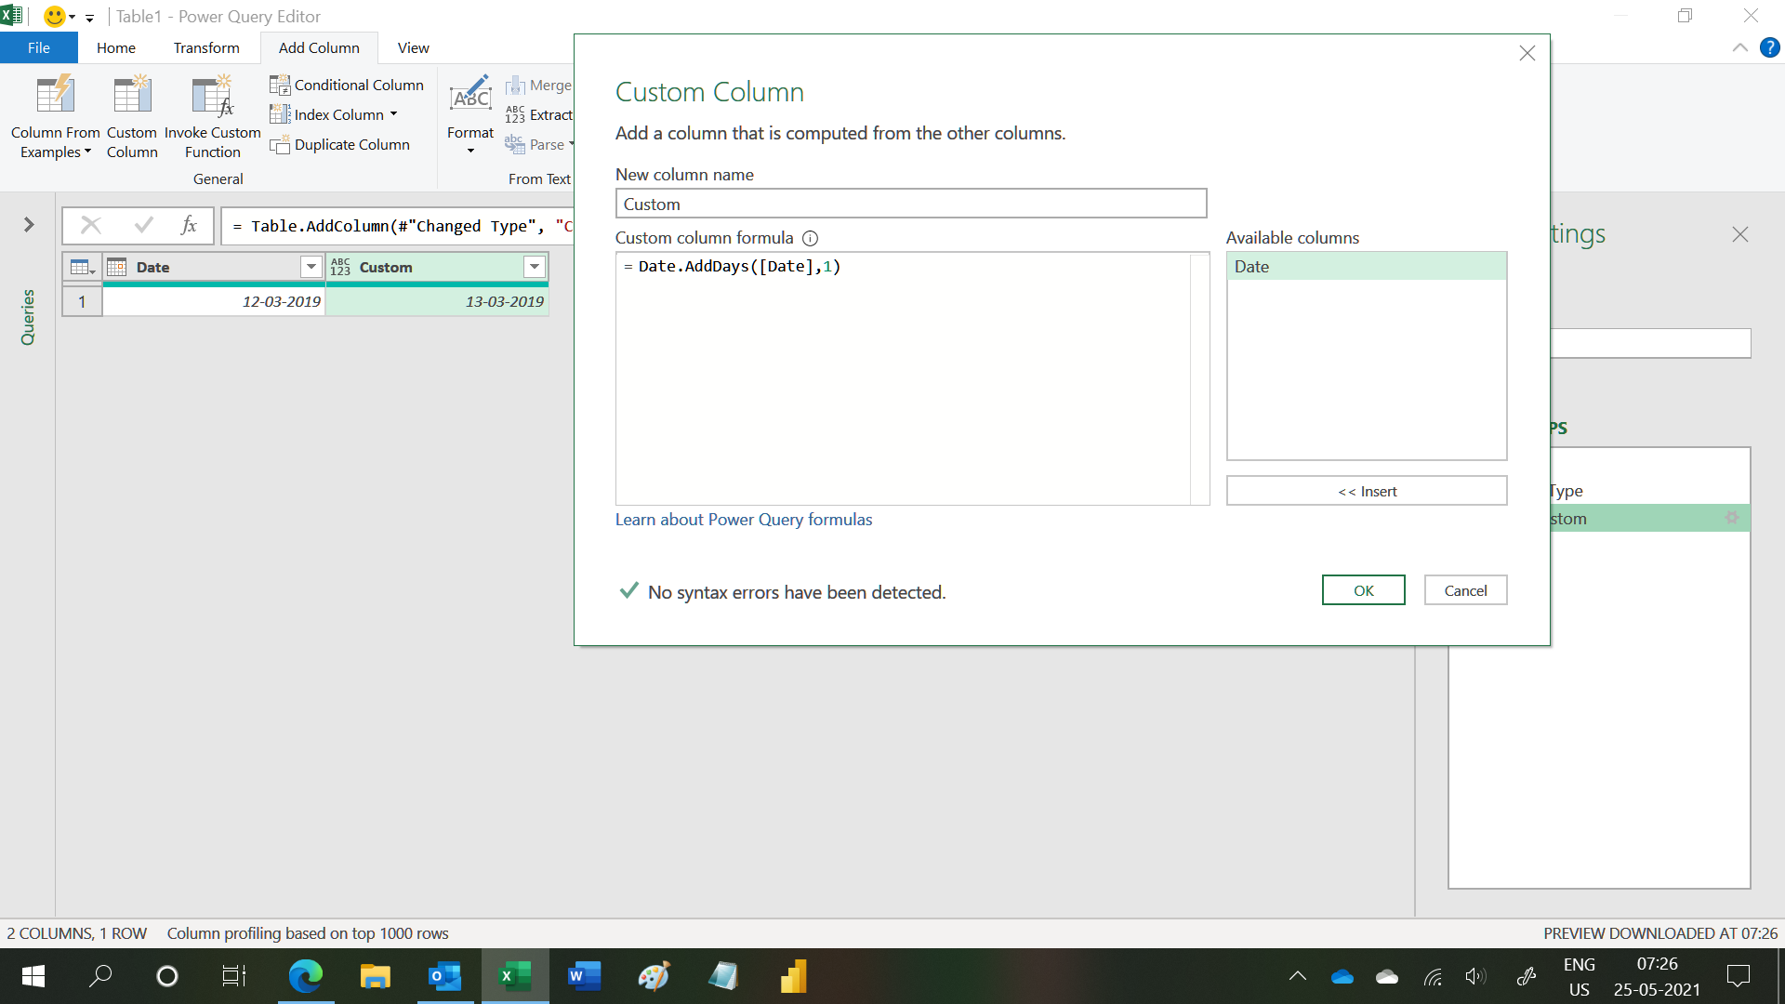Click Duplicate Column in ribbon
Screen dimensions: 1785x1004
pos(339,144)
